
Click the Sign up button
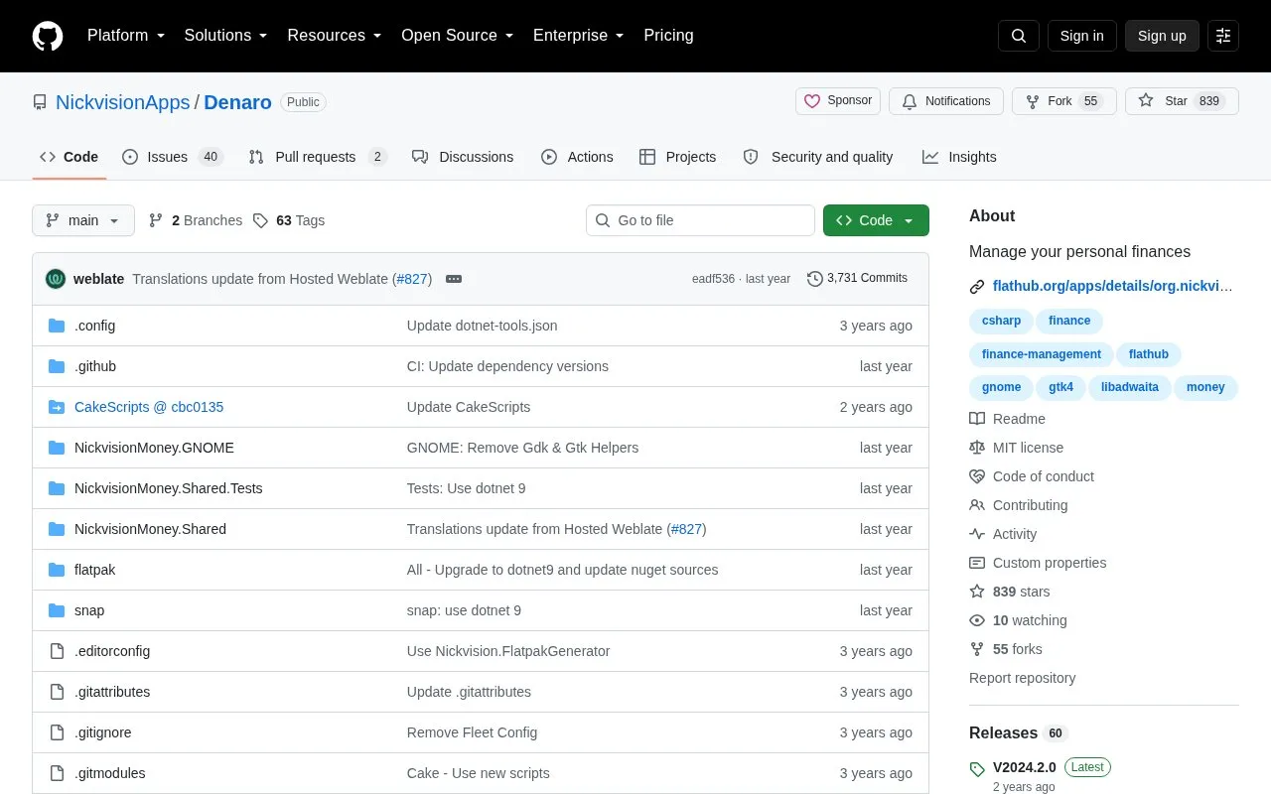pyautogui.click(x=1162, y=36)
